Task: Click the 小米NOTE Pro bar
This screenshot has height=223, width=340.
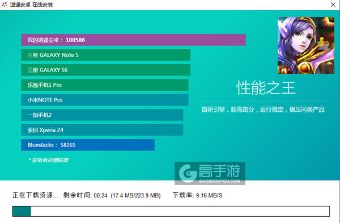Action: click(105, 100)
